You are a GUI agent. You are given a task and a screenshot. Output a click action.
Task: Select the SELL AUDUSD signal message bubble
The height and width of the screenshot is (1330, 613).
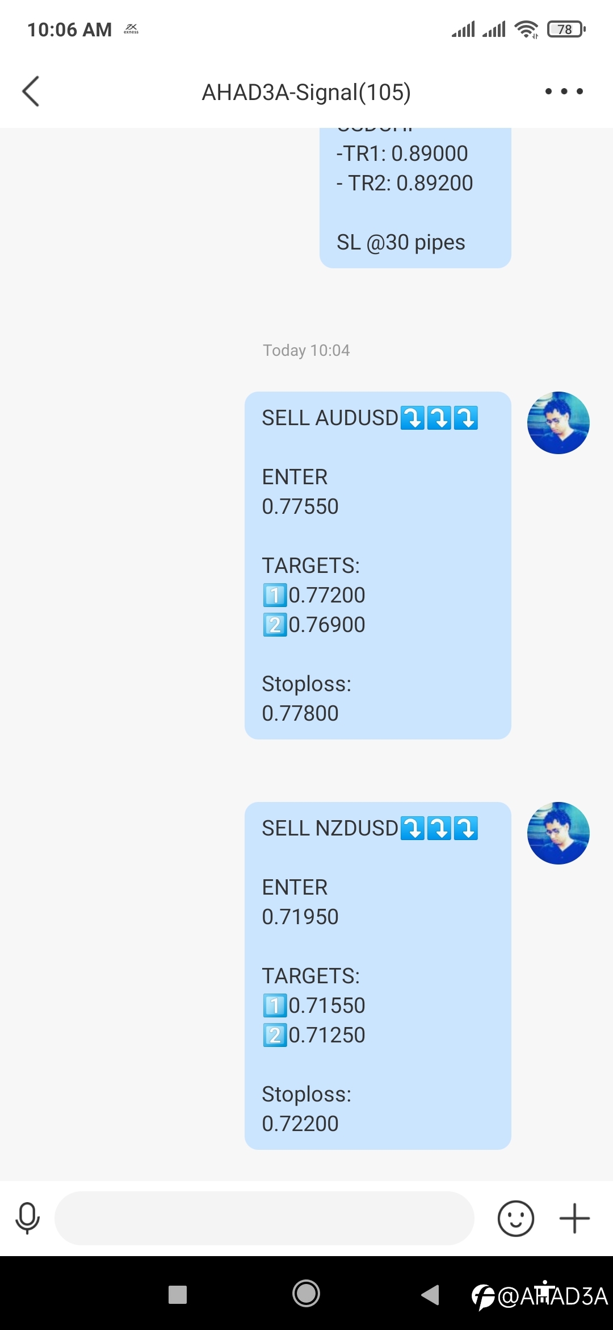click(378, 566)
